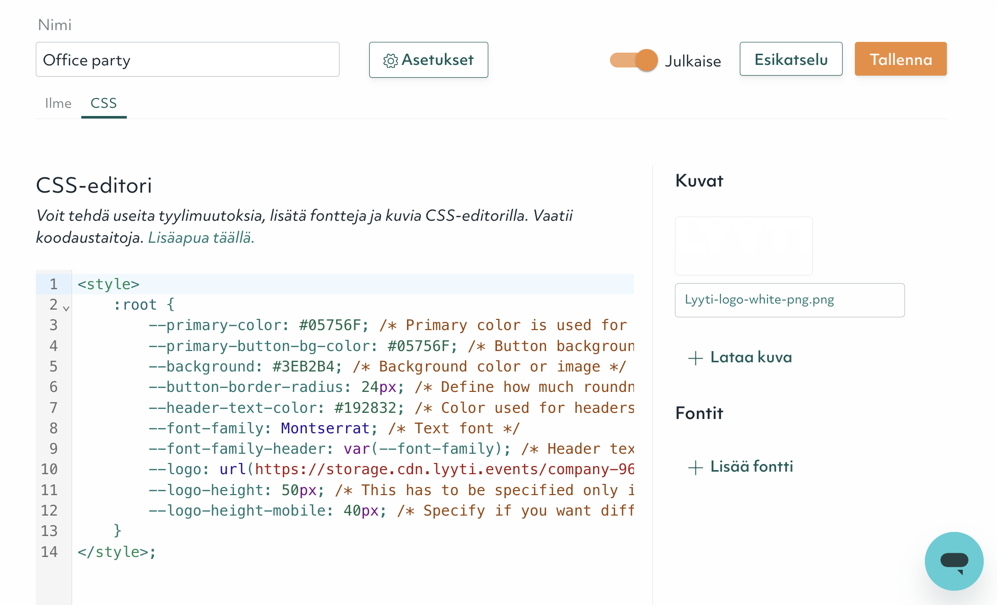Toggle the Julkaise publish switch

point(634,60)
